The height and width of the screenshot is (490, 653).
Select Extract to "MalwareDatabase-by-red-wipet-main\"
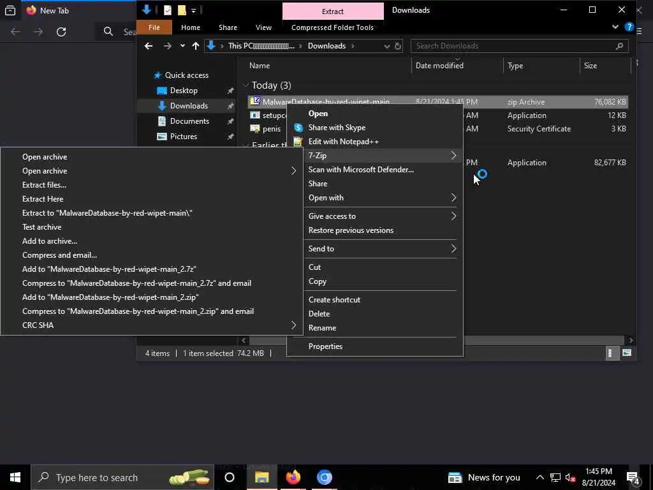107,213
